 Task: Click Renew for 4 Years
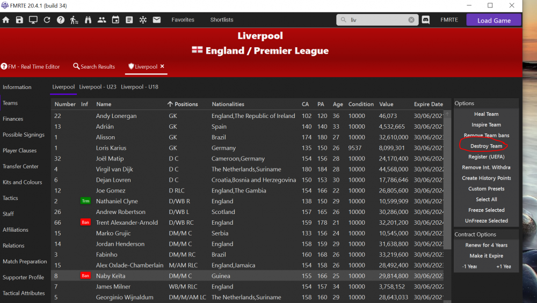tap(487, 245)
